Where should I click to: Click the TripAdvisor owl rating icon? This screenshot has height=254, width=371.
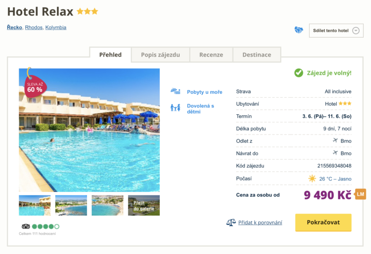click(x=26, y=226)
